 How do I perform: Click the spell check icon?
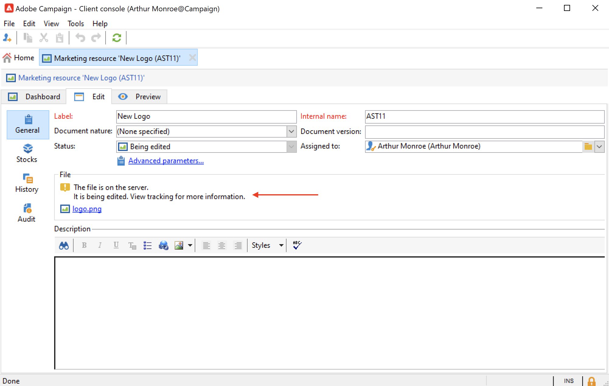coord(297,245)
